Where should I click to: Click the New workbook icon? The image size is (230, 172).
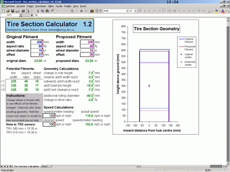tap(3, 11)
